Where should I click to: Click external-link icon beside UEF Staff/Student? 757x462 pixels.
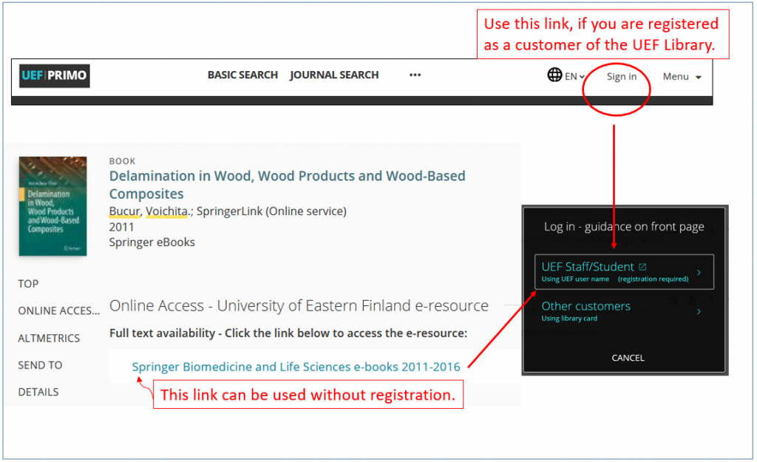click(642, 267)
